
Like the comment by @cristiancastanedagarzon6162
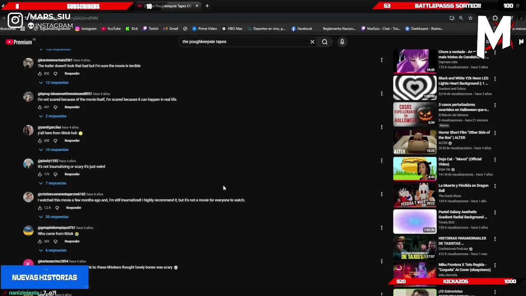click(40, 208)
